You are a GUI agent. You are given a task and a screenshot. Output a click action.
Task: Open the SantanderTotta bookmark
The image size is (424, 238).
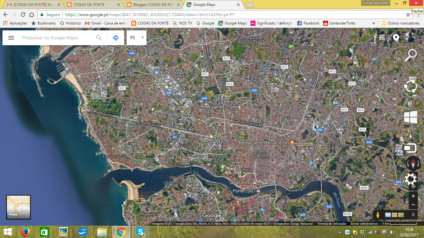click(339, 23)
